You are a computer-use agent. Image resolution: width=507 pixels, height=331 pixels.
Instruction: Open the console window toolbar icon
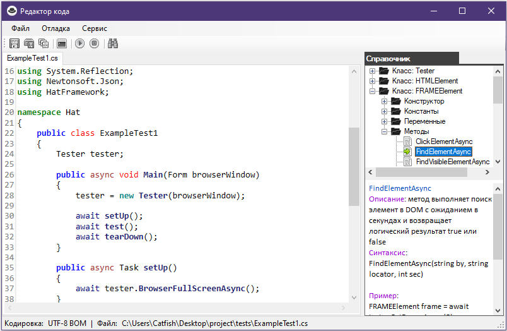click(x=62, y=44)
